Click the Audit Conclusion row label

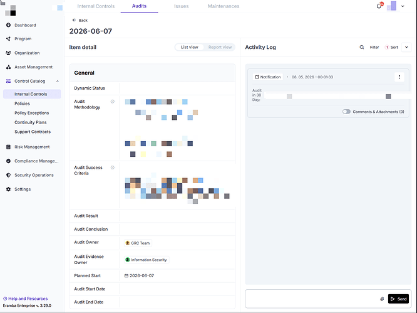click(x=91, y=229)
